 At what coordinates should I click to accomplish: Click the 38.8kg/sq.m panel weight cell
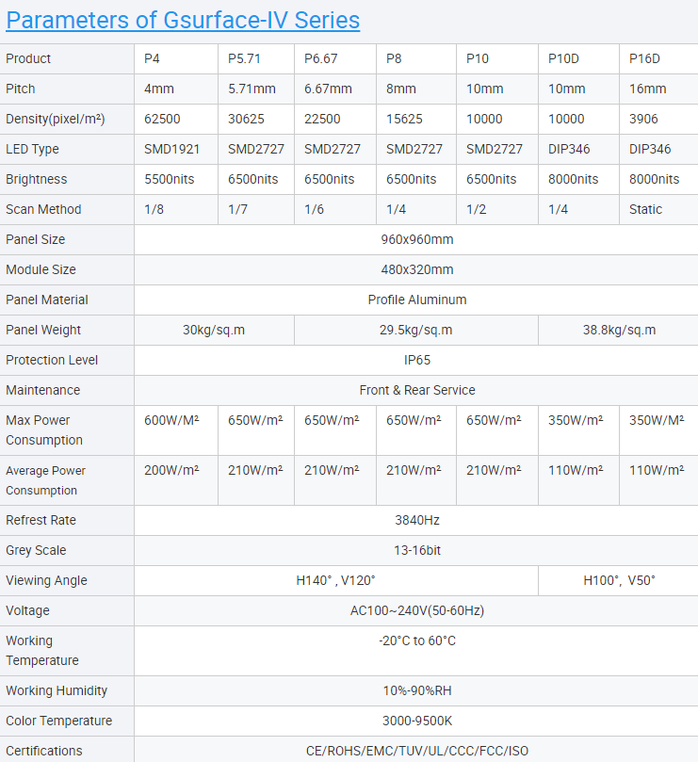[619, 330]
